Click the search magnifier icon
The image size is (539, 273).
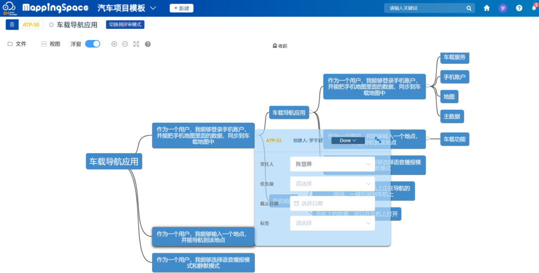(x=469, y=8)
